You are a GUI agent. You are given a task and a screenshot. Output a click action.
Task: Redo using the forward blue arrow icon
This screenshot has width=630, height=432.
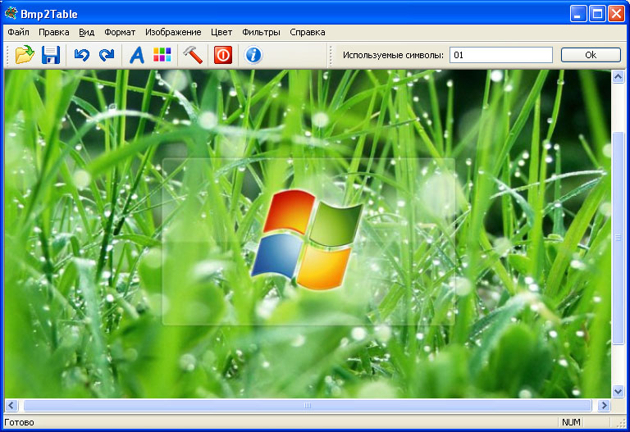click(107, 55)
